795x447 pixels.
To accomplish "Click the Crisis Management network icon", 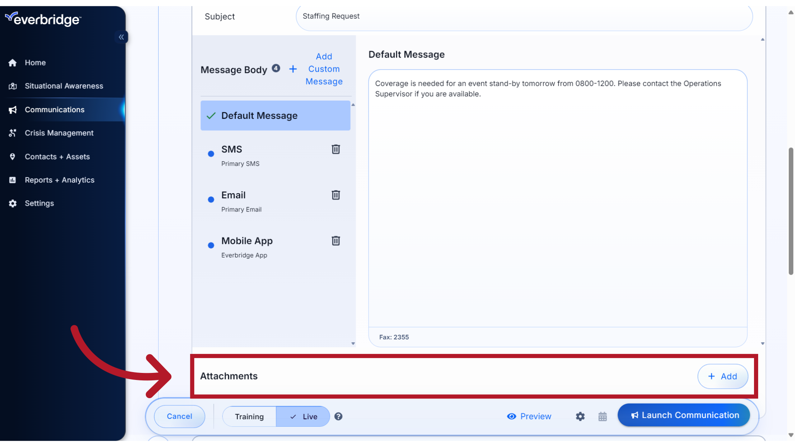I will click(x=12, y=133).
